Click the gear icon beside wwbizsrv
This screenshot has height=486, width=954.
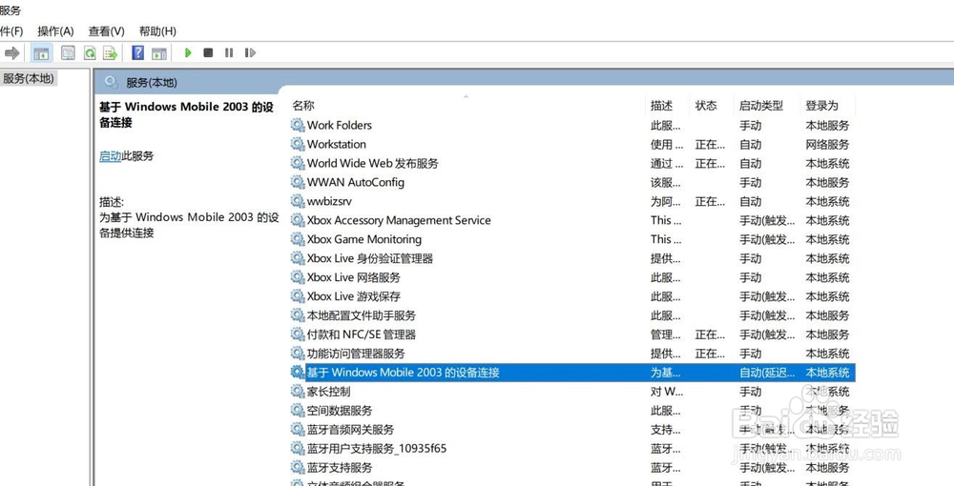(298, 201)
